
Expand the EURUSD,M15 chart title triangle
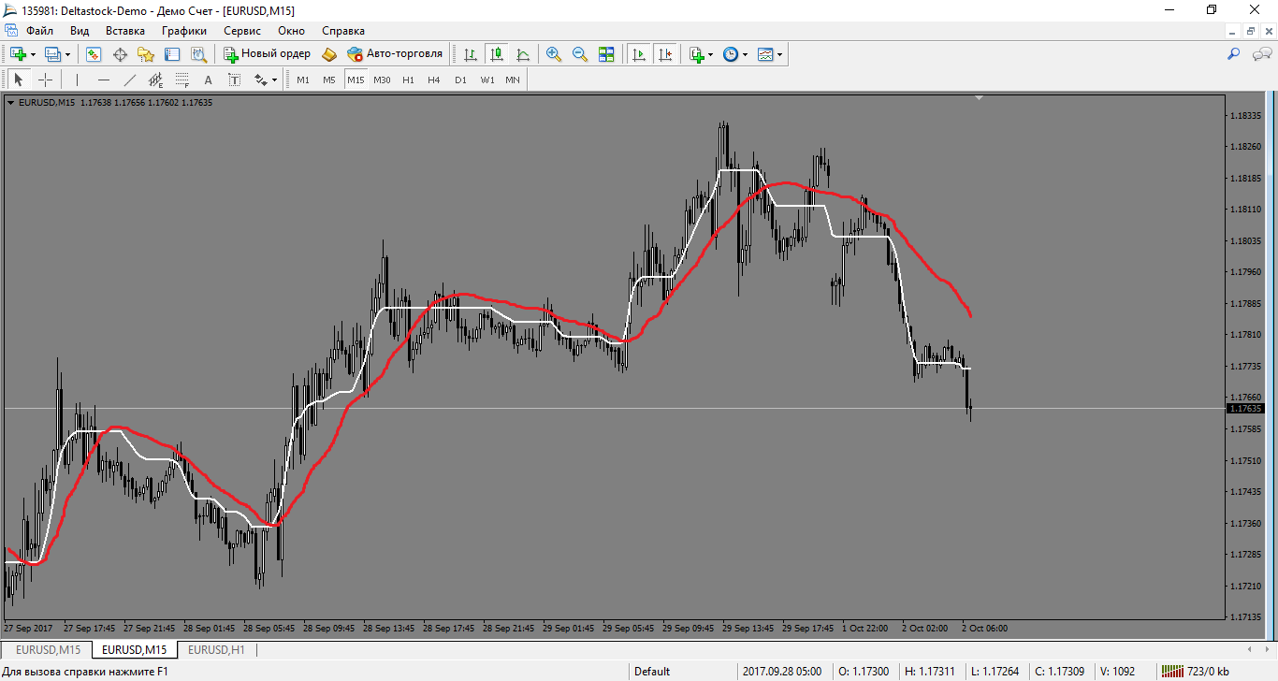[10, 103]
